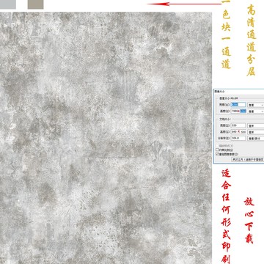Image resolution: width=264 pixels, height=264 pixels.
Task: Enable the Constrain Proportions (约束比例) checkbox
Action: [x=217, y=150]
